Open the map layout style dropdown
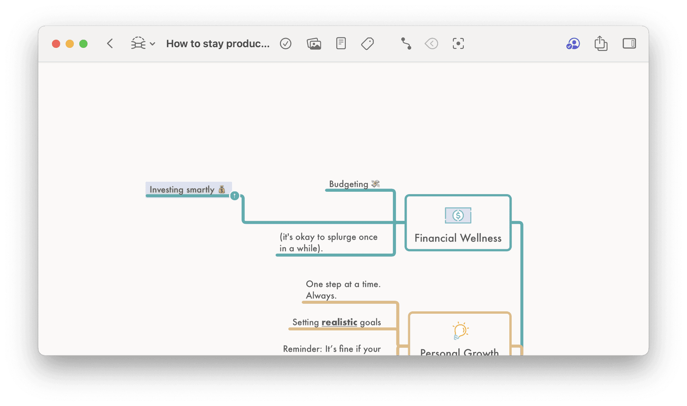687x406 pixels. pos(142,44)
